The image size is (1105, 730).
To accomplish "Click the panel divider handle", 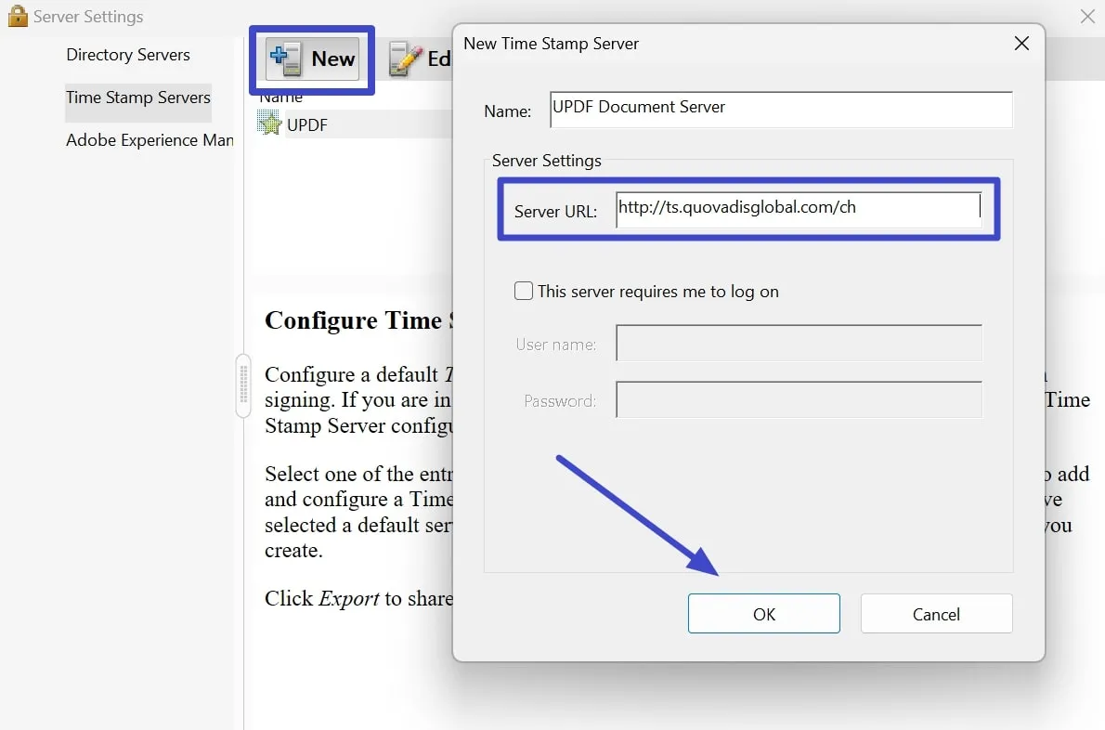I will 243,385.
